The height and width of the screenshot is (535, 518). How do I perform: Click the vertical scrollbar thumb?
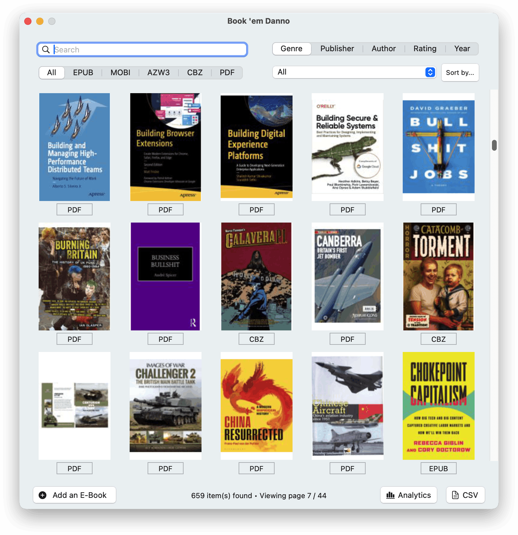pos(494,145)
